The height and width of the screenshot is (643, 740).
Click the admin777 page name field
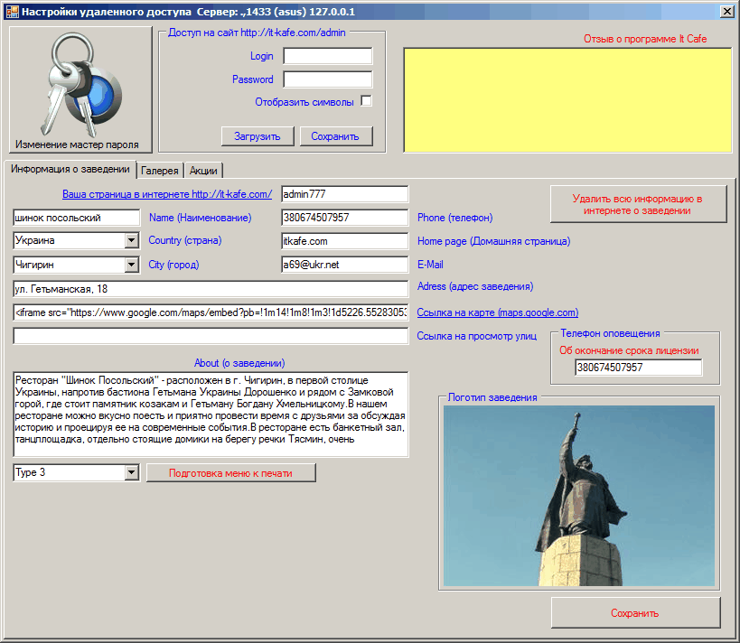pos(344,194)
